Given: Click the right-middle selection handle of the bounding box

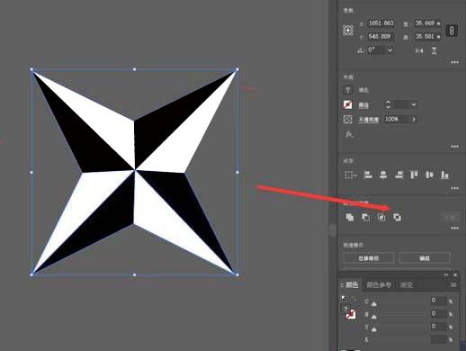Looking at the screenshot, I should click(237, 172).
